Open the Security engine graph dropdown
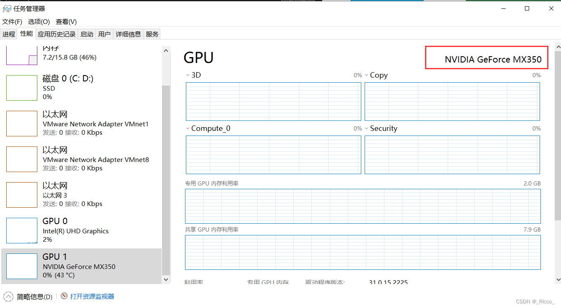Image resolution: width=561 pixels, height=308 pixels. tap(366, 128)
